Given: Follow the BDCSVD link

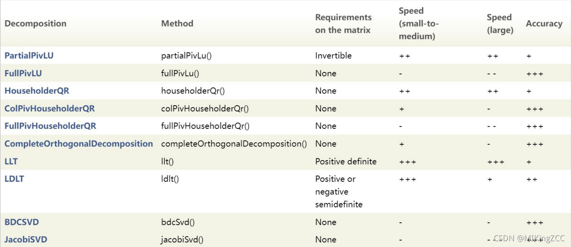Looking at the screenshot, I should (22, 222).
